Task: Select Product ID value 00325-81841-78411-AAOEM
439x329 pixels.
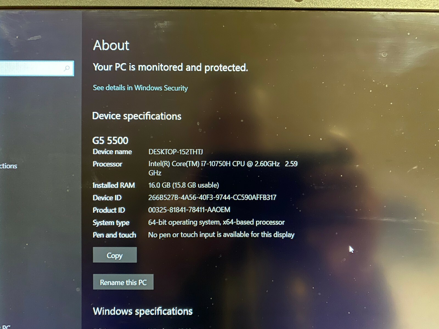Action: point(189,210)
